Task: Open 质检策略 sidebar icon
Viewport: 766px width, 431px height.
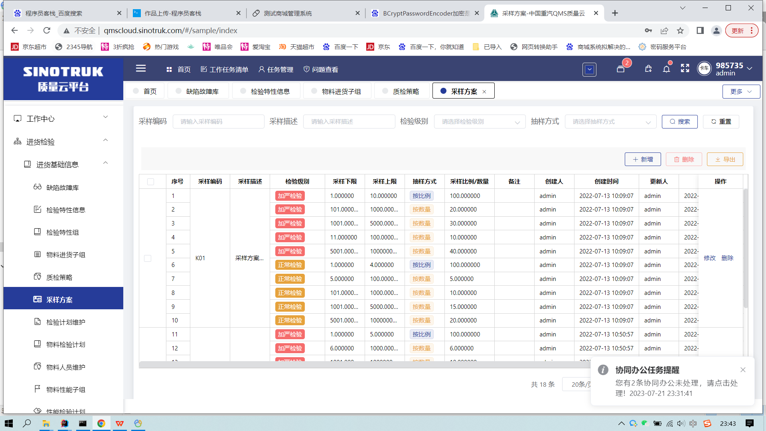Action: (38, 277)
